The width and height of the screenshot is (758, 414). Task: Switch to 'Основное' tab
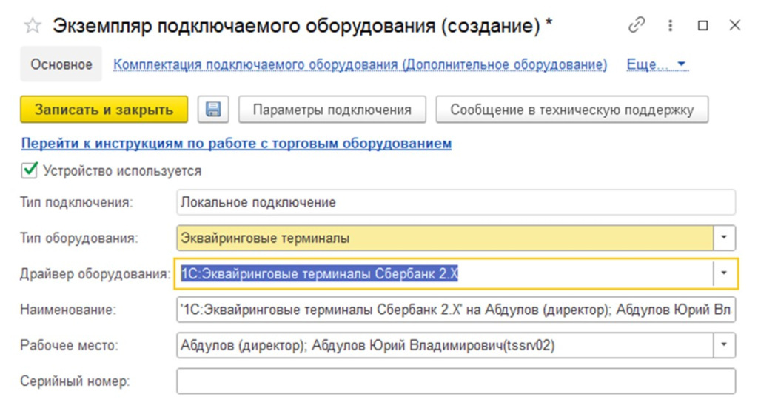point(61,64)
